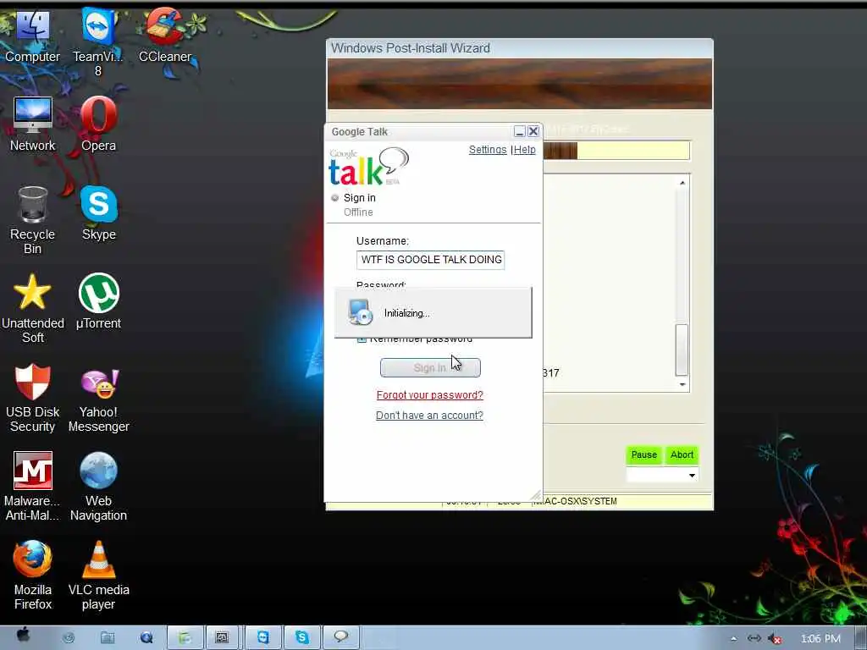Close the Google Talk window
This screenshot has height=650, width=867.
533,131
